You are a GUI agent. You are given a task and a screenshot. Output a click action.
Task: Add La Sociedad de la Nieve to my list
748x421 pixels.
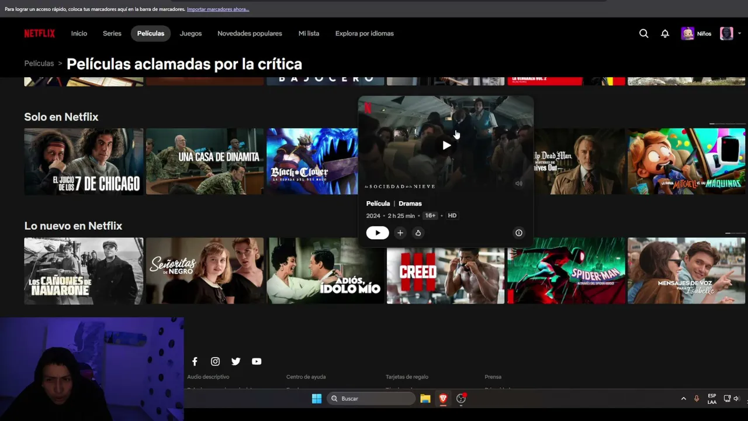(400, 233)
